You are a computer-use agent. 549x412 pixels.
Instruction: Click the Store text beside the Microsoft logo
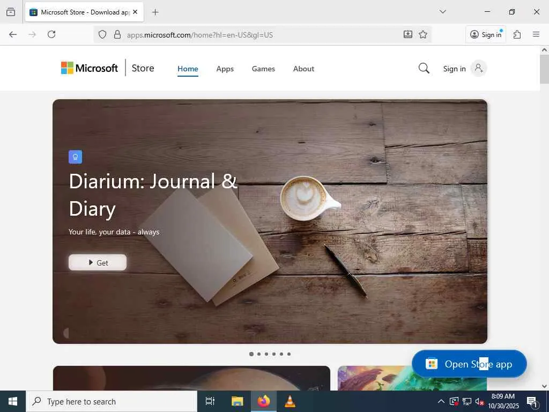[x=143, y=68]
